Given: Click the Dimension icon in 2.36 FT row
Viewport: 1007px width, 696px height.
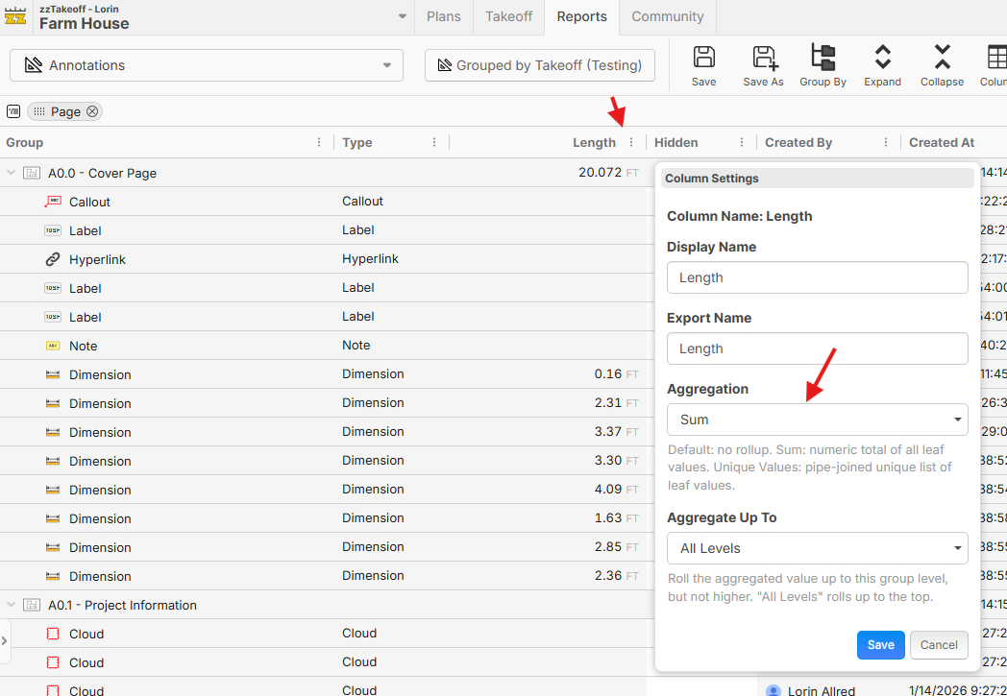Looking at the screenshot, I should point(53,576).
